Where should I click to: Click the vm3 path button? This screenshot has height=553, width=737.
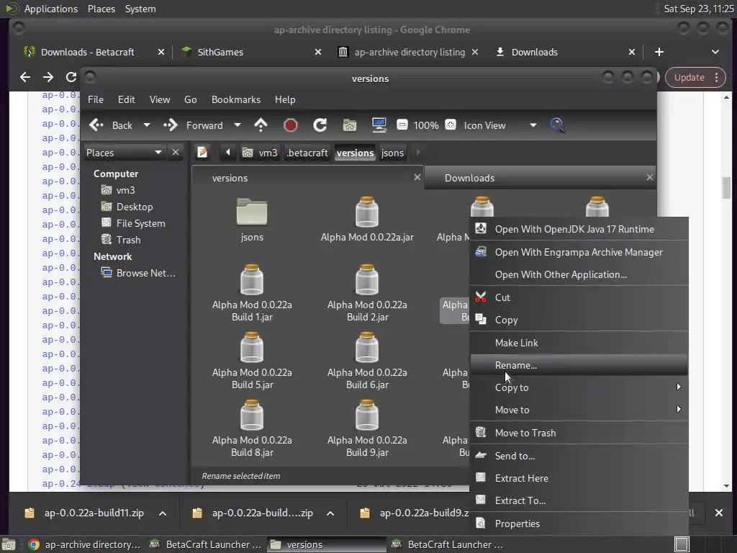261,153
